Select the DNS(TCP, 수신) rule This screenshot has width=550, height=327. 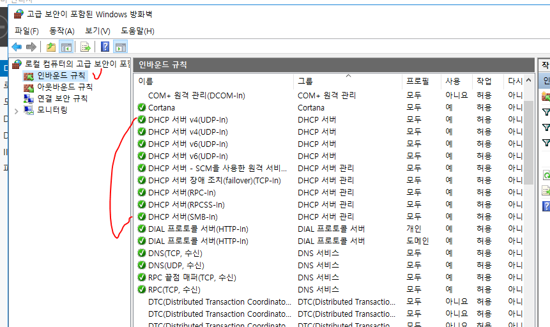pyautogui.click(x=175, y=254)
